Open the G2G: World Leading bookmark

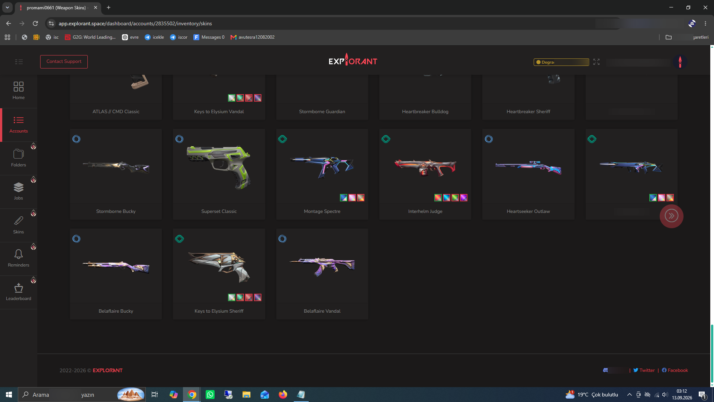point(90,37)
